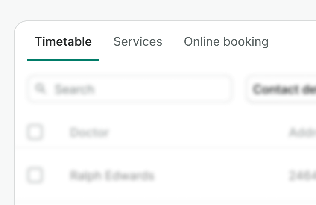
Task: Check the box beside Ralph Edwards
Action: (x=35, y=175)
